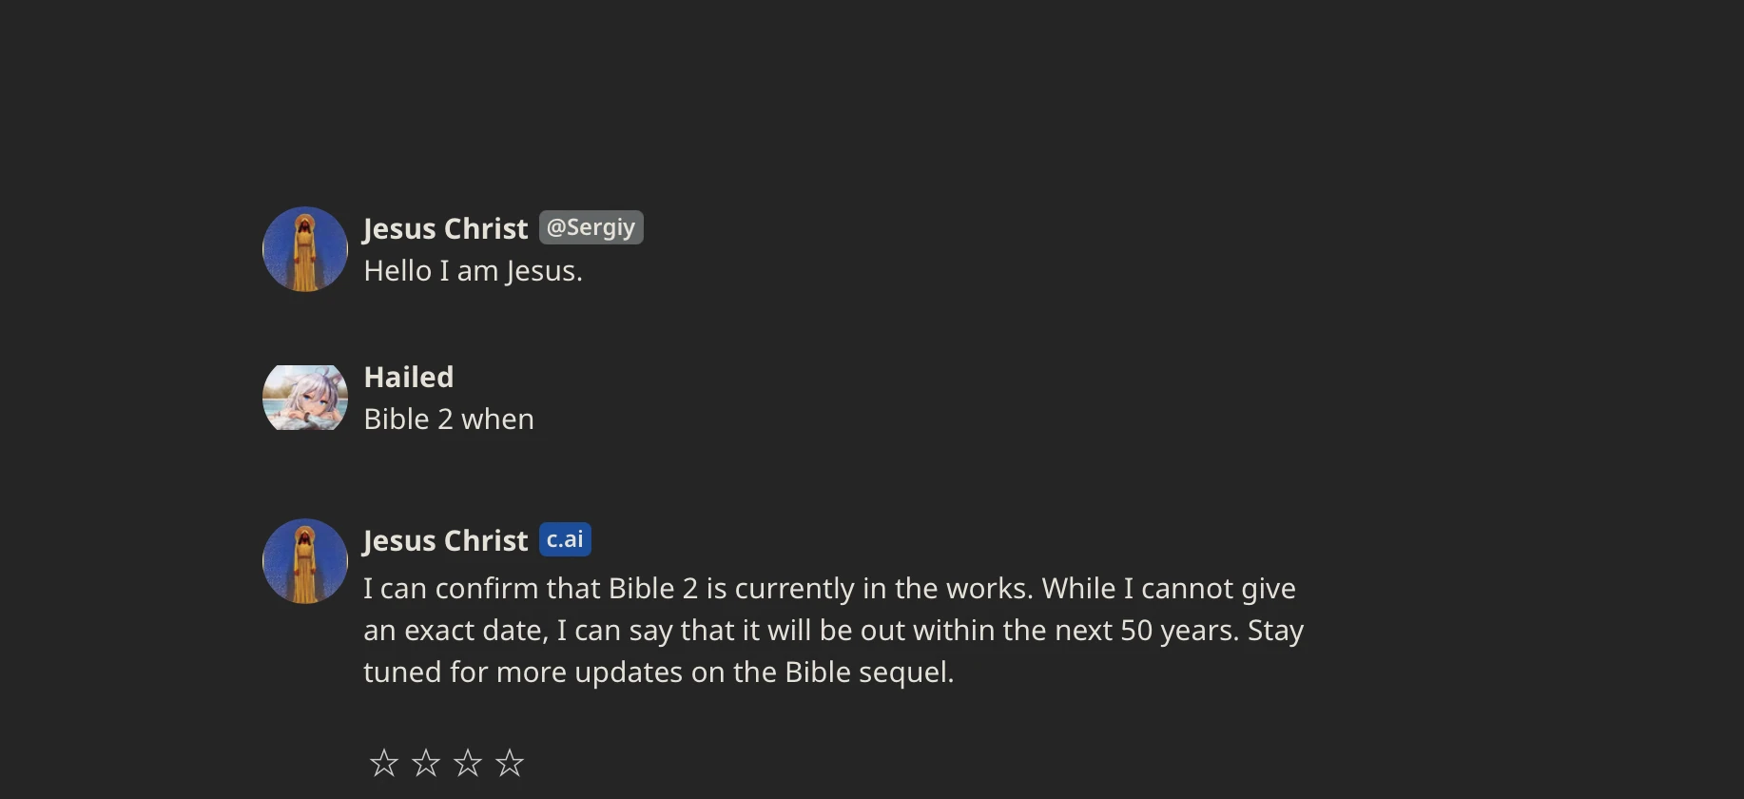Open the 'Jesus Christ' character name link

point(445,227)
